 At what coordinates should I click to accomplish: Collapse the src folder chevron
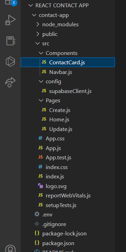pos(38,44)
